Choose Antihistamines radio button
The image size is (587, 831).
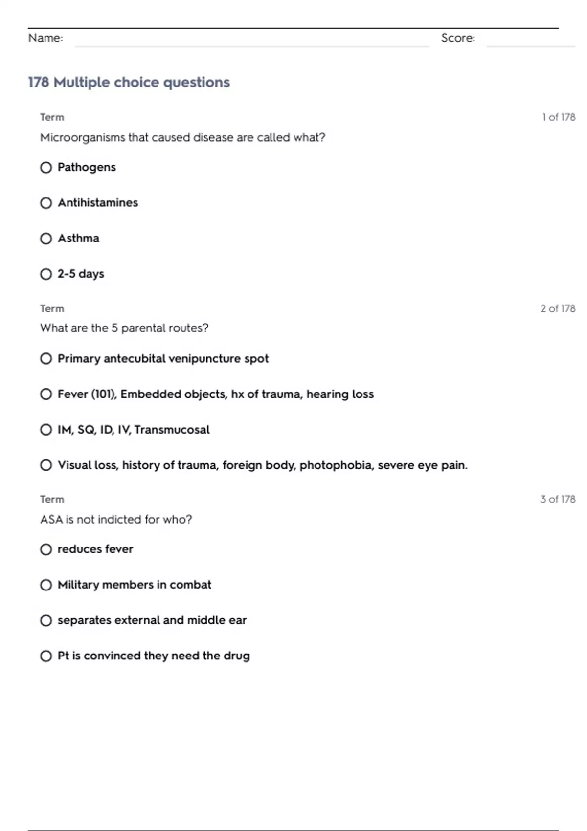46,203
